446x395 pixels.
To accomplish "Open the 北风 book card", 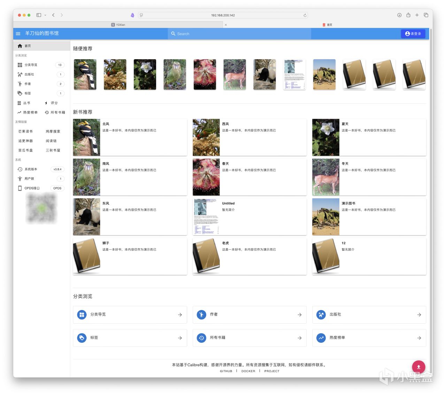I will pos(130,137).
